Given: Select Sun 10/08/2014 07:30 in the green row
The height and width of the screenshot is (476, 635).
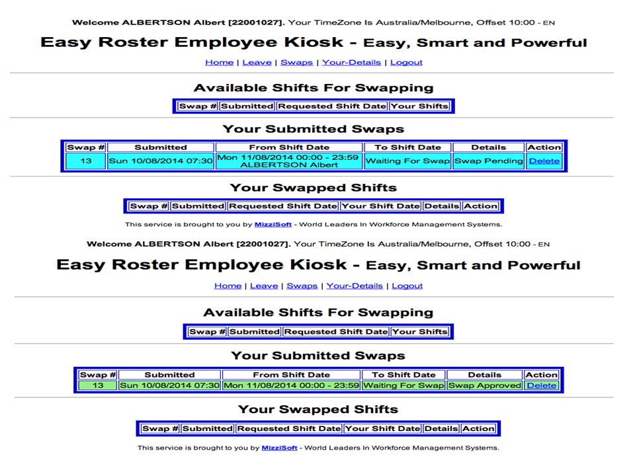Looking at the screenshot, I should [x=170, y=385].
